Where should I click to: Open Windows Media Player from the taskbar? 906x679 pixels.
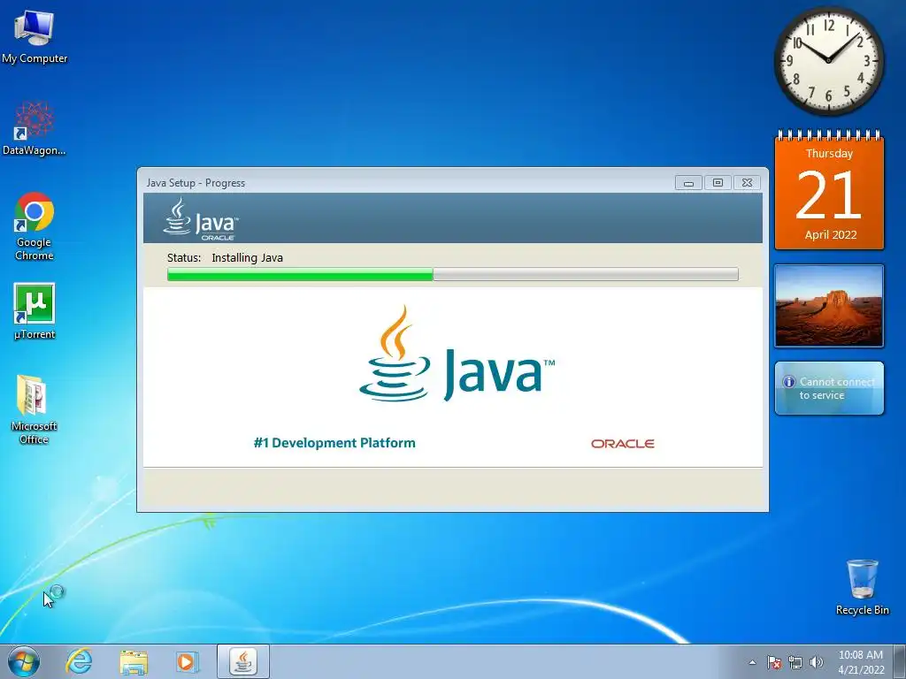(187, 661)
